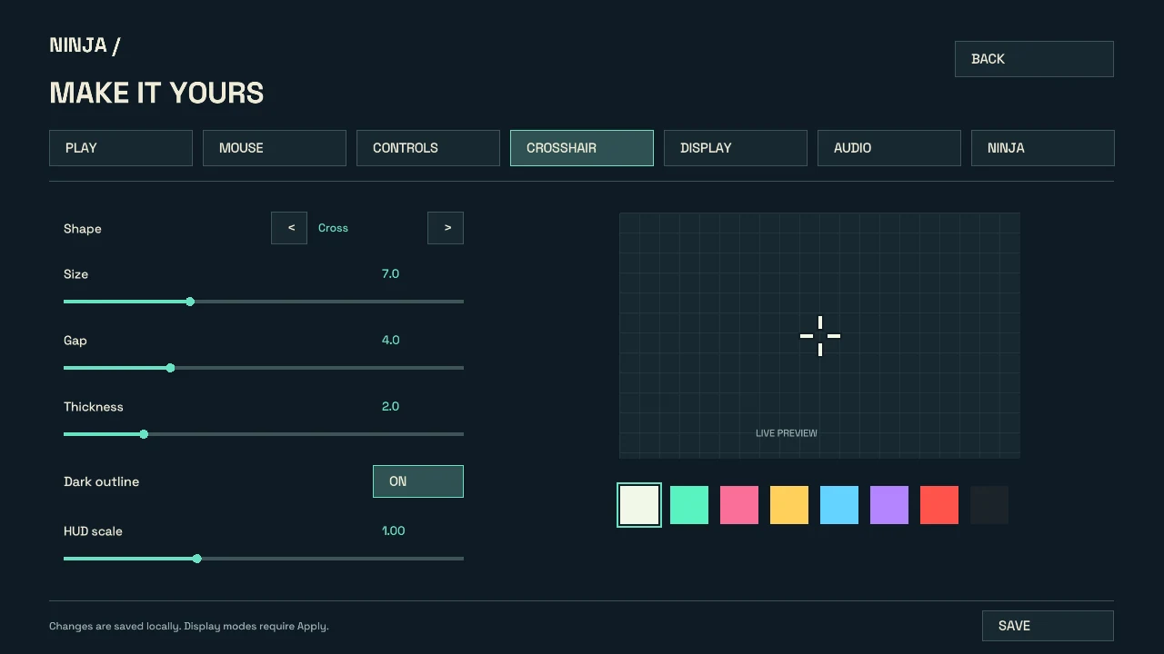Click the MAKE IT YOURS heading
Screen dimensions: 1164x654
(x=156, y=93)
